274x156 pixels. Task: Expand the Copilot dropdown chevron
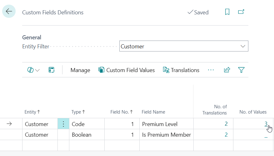[37, 71]
